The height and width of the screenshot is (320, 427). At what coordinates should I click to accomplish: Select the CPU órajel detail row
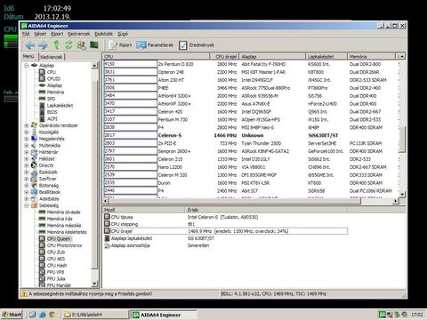point(225,231)
